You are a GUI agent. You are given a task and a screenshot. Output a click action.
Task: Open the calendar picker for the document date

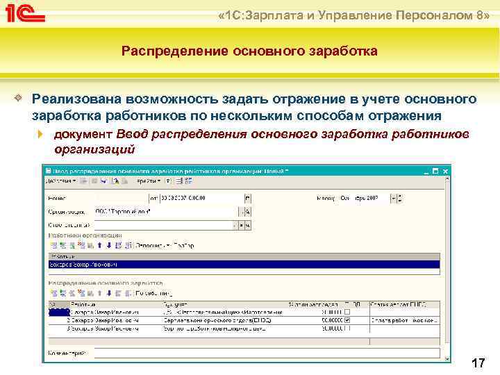pos(248,199)
